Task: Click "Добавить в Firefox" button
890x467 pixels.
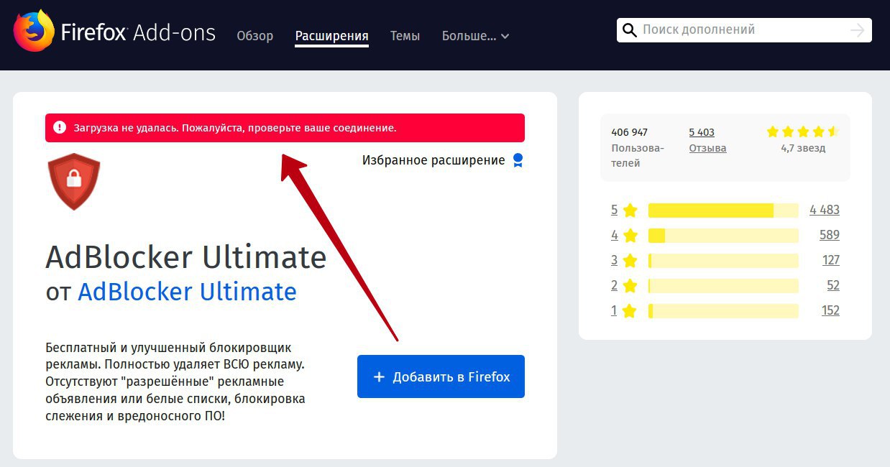Action: 441,376
